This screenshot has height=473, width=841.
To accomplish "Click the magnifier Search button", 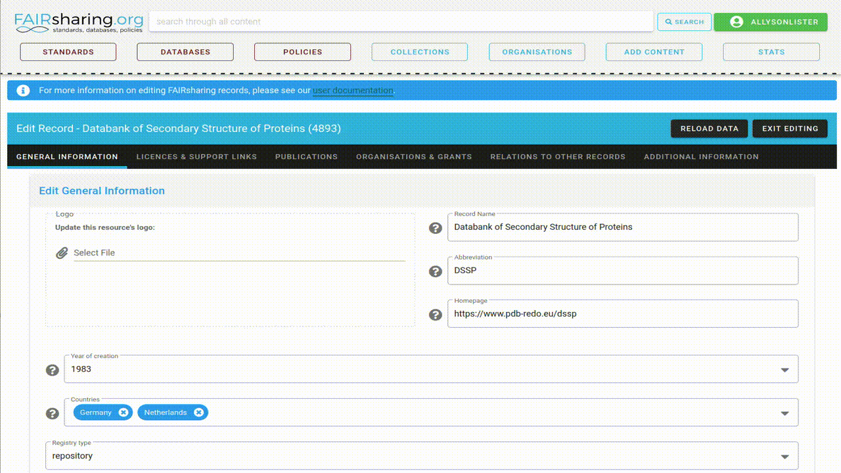I will point(685,22).
